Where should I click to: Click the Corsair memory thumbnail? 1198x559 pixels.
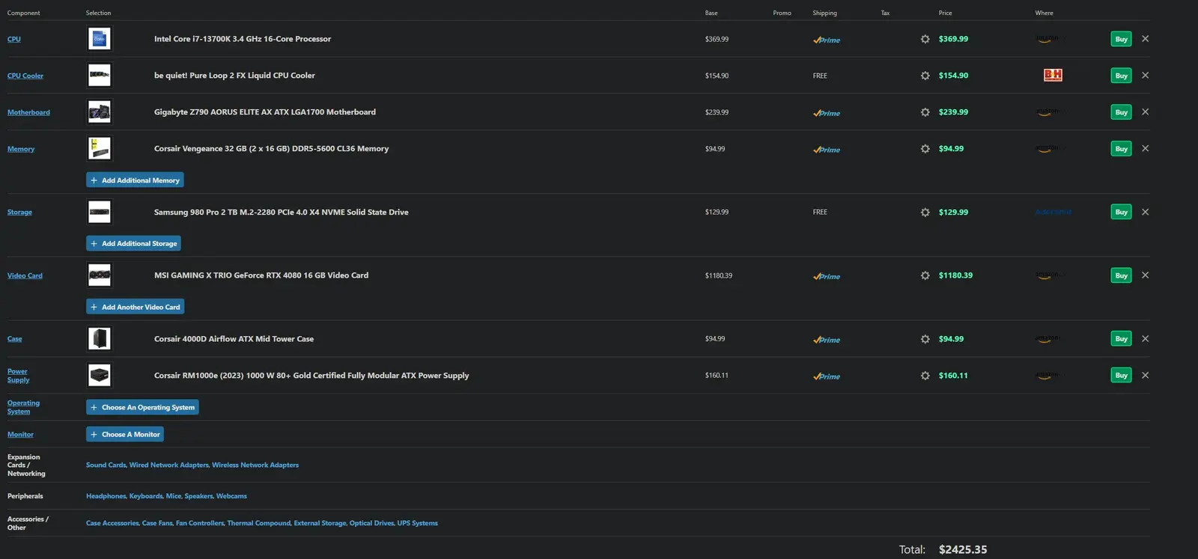[100, 149]
